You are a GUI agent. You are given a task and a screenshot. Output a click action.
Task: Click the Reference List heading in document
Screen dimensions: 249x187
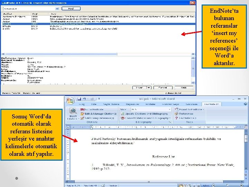pyautogui.click(x=163, y=157)
